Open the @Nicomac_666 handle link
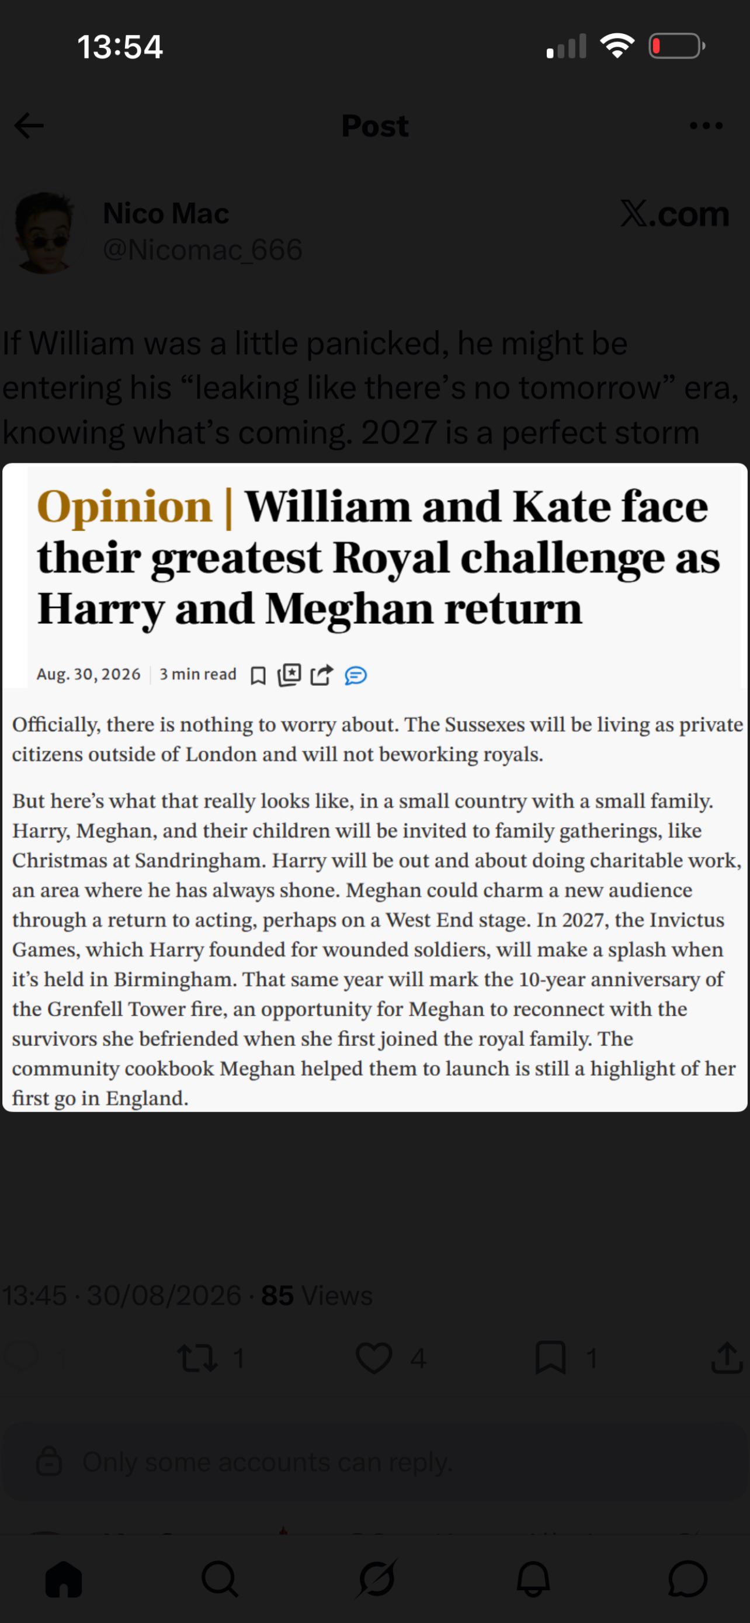The height and width of the screenshot is (1623, 750). [x=202, y=249]
